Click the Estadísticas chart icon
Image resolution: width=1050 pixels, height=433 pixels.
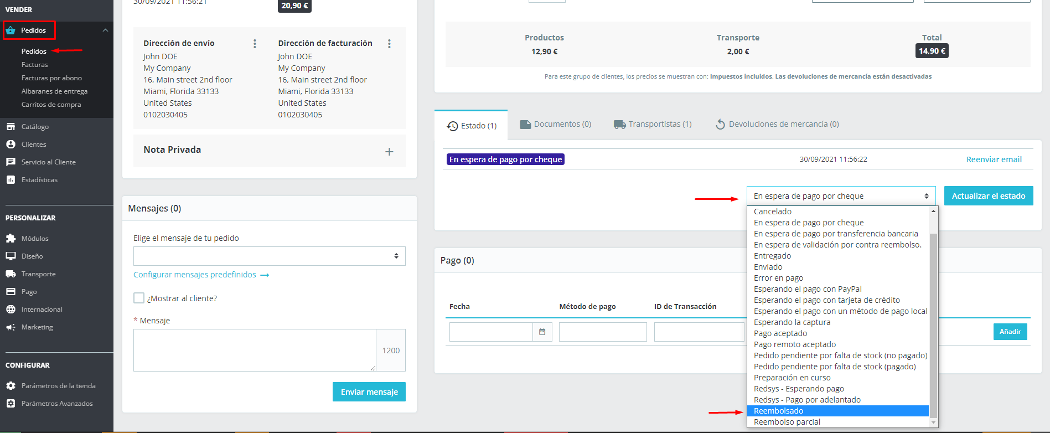click(11, 180)
